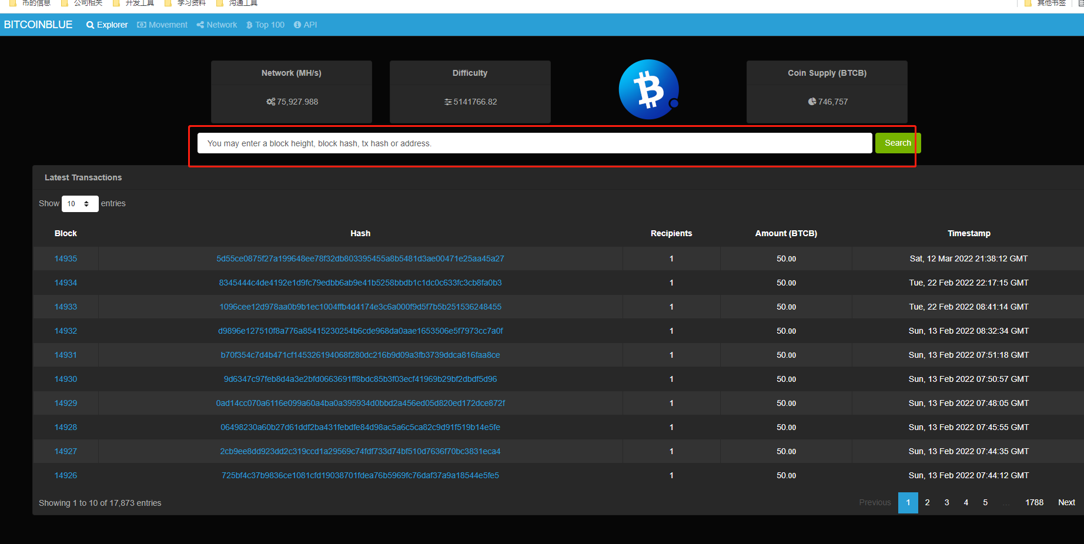Focus the block/hash/address search field
This screenshot has width=1084, height=544.
(534, 143)
